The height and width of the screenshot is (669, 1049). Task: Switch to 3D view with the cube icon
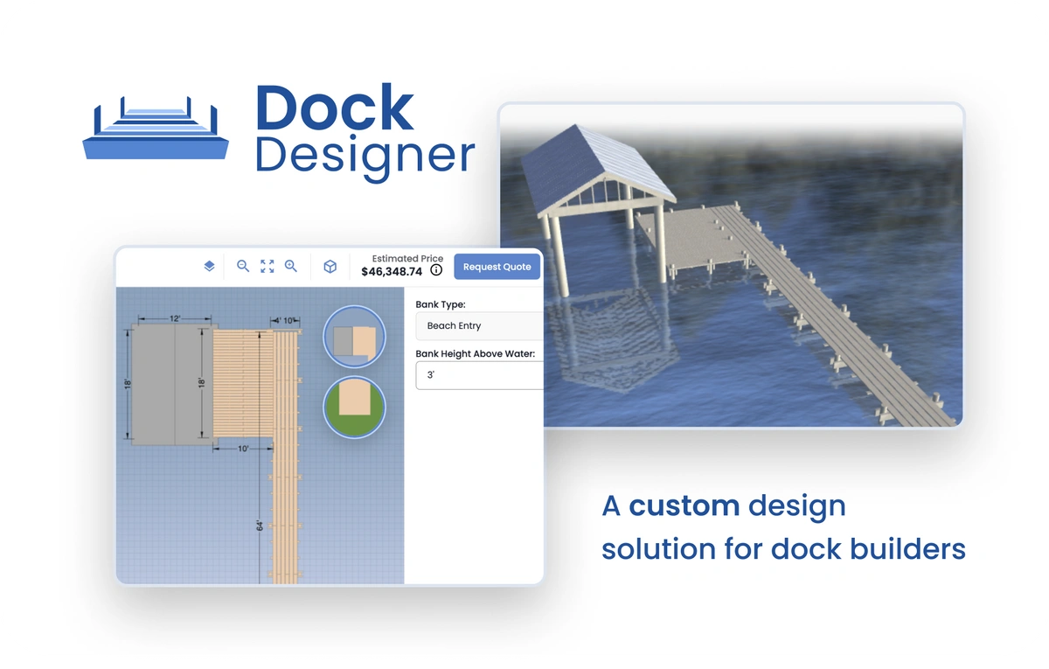coord(330,266)
